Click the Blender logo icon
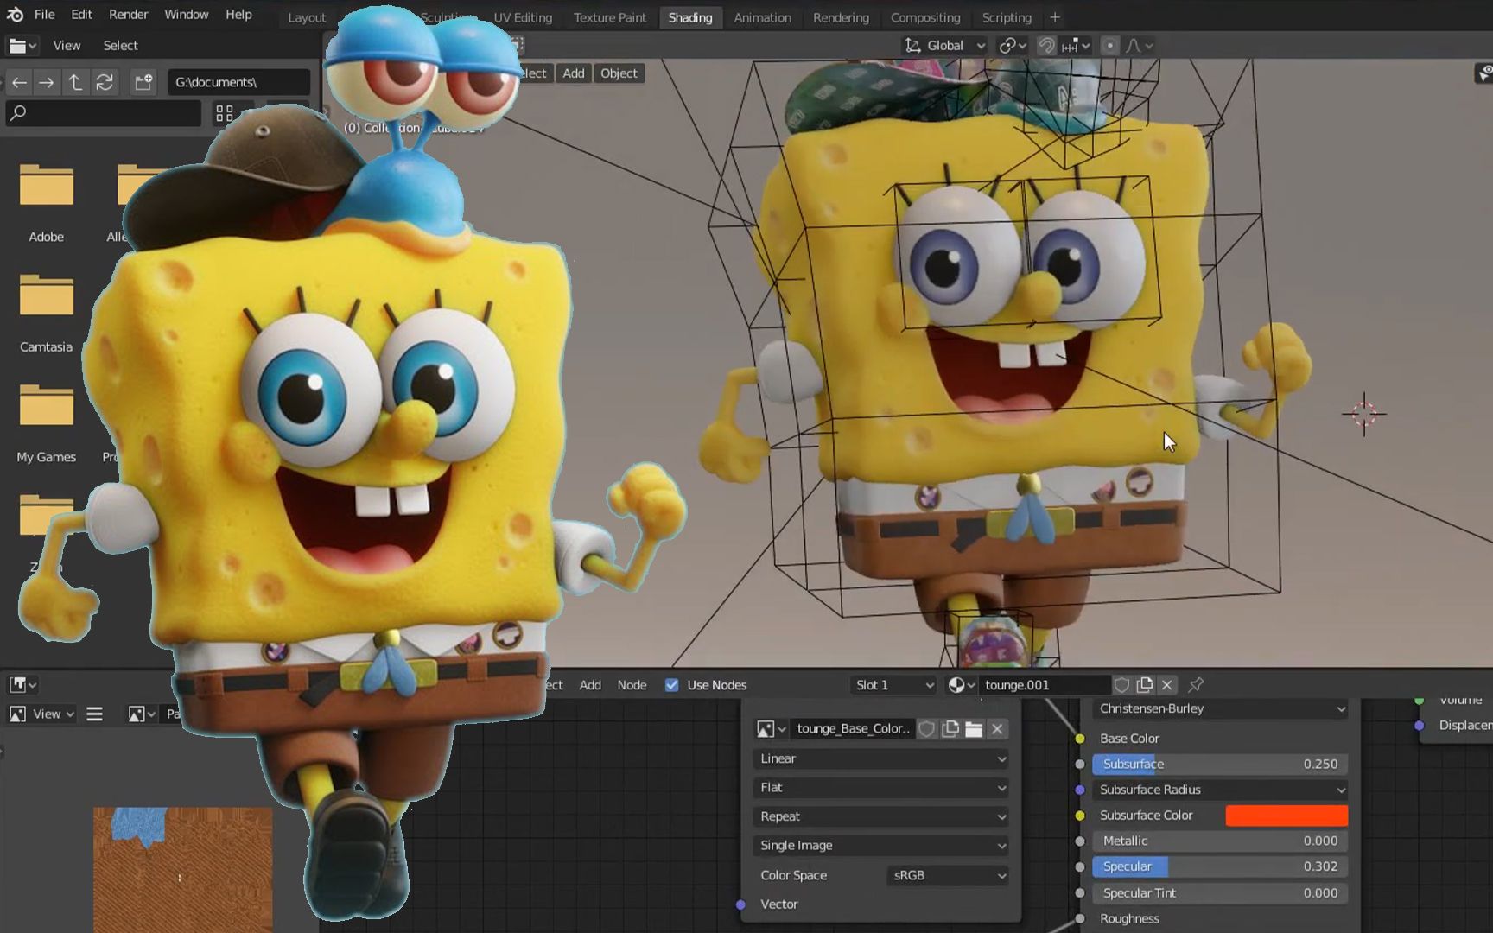Viewport: 1493px width, 933px height. (x=15, y=15)
